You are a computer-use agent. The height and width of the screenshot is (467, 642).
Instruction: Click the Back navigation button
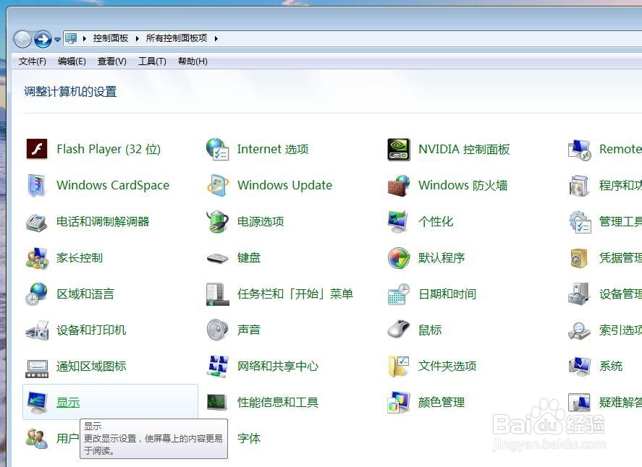point(22,39)
